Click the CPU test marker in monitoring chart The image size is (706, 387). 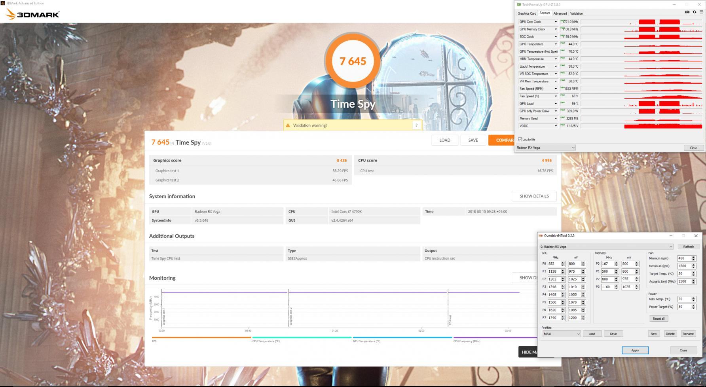coord(450,320)
